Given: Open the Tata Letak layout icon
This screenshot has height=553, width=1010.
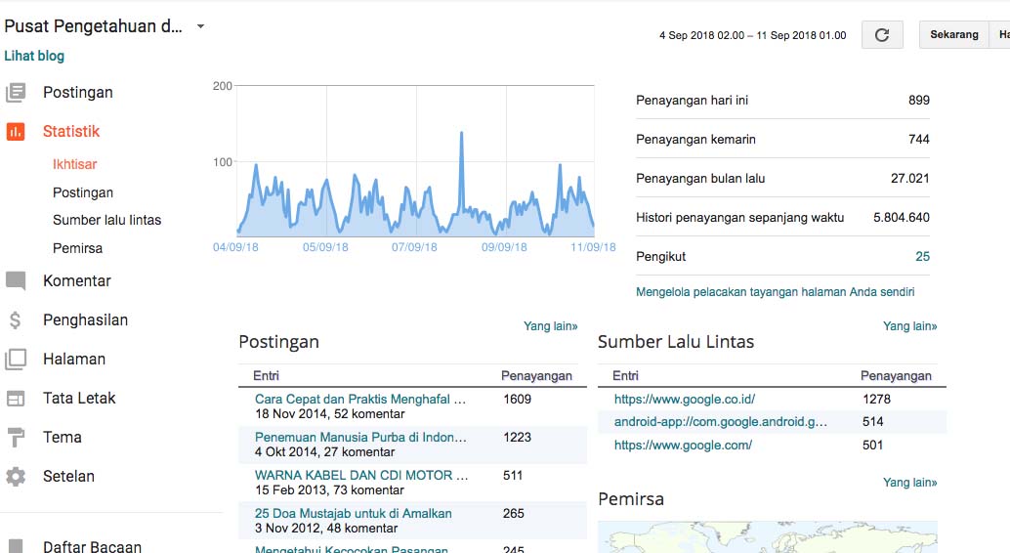Looking at the screenshot, I should 16,399.
